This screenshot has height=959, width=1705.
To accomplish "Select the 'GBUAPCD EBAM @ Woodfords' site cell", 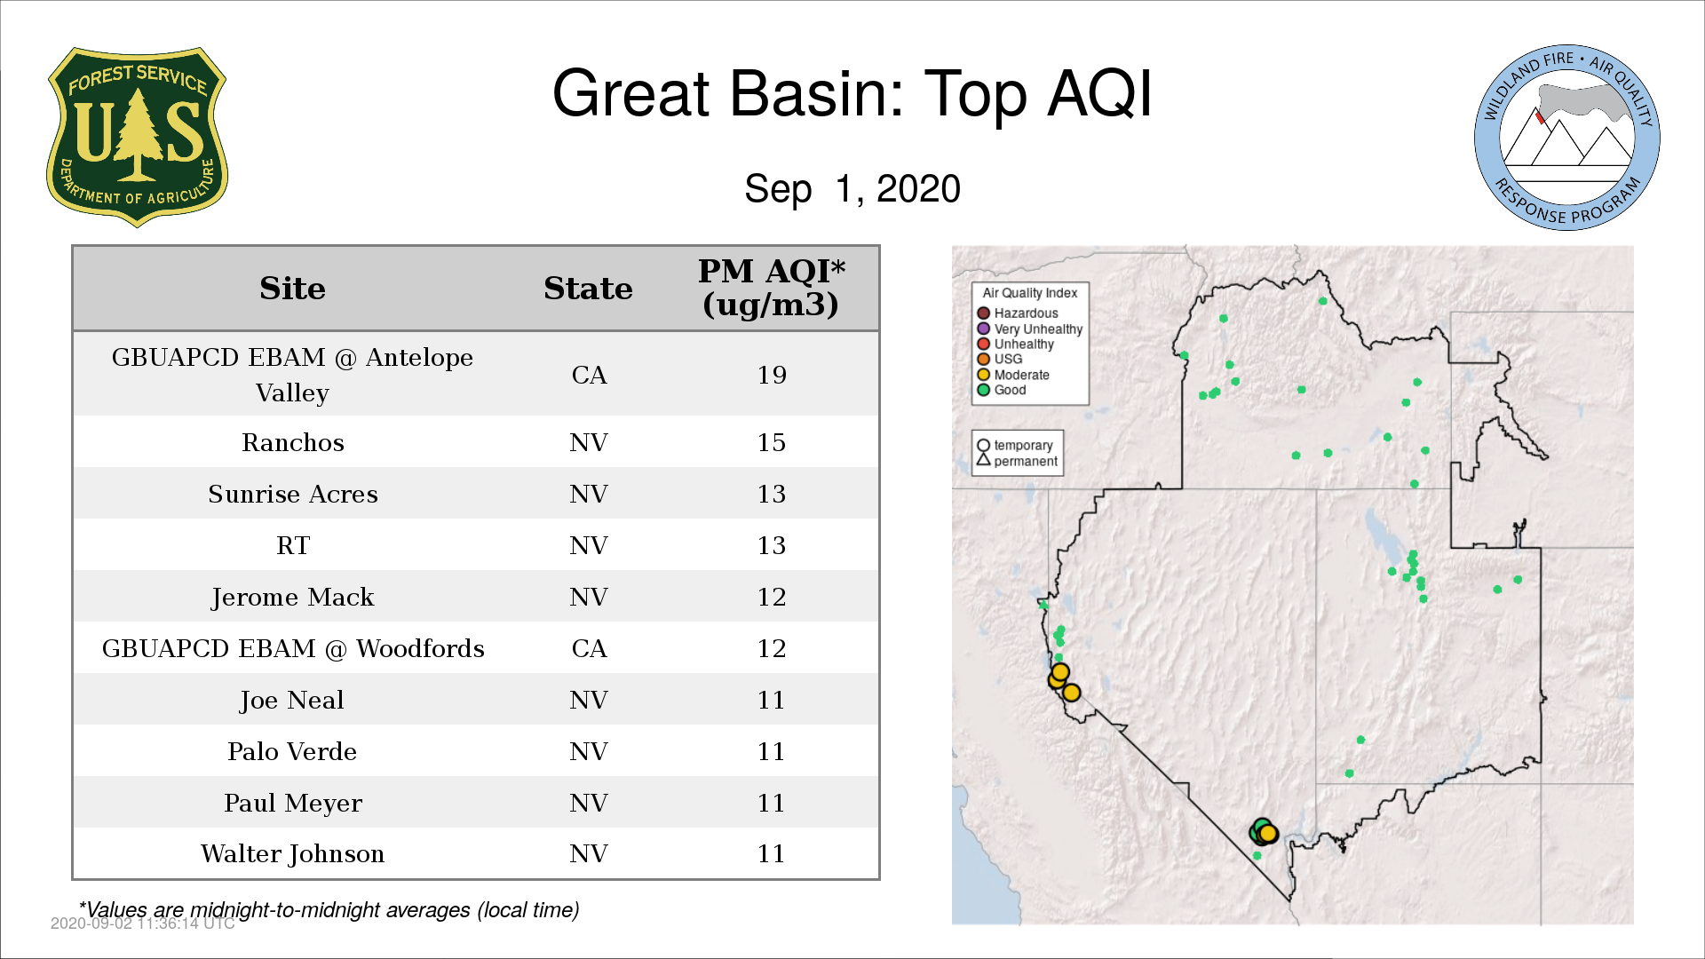I will [293, 648].
